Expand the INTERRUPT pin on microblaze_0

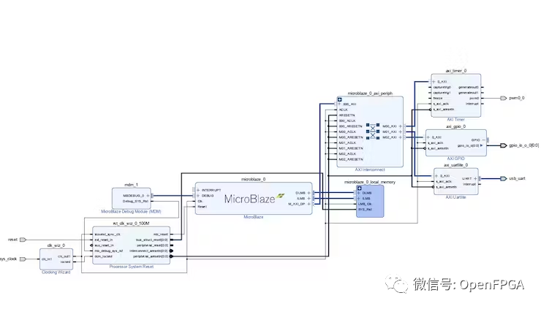click(196, 190)
